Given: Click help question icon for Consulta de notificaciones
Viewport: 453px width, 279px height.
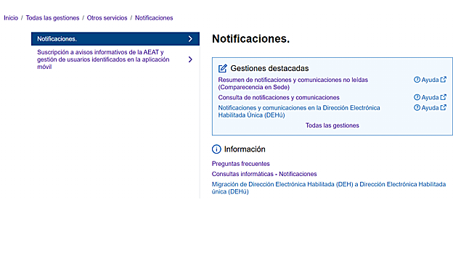Looking at the screenshot, I should click(x=417, y=97).
